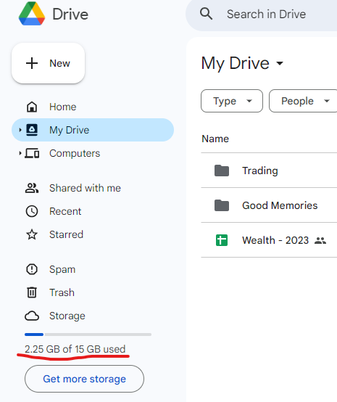Viewport: 337px width, 402px height.
Task: Click the Trash bin icon
Action: pyautogui.click(x=32, y=292)
